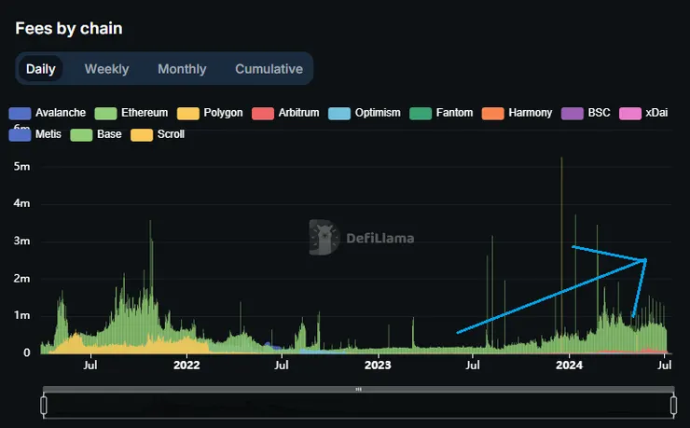Hide BSC series via its label
The image size is (690, 428).
click(x=599, y=113)
